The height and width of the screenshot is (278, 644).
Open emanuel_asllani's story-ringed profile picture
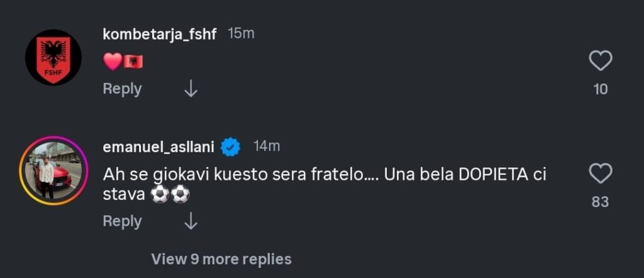coord(53,171)
